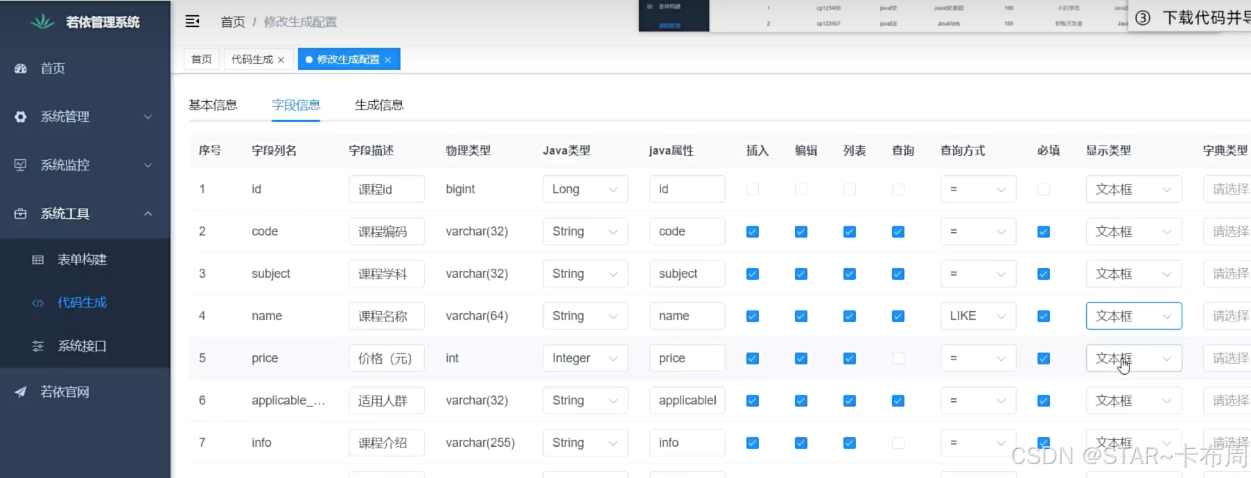Select 代码生成 menu item in sidebar

click(85, 303)
